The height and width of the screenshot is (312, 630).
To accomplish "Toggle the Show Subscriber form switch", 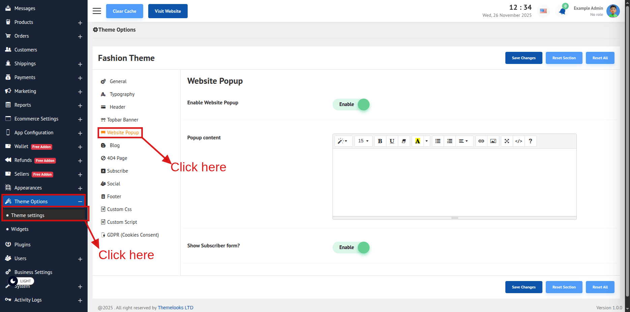I will (351, 247).
